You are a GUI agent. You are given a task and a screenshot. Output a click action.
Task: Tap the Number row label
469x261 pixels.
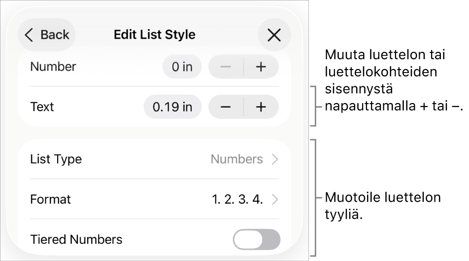pos(53,67)
